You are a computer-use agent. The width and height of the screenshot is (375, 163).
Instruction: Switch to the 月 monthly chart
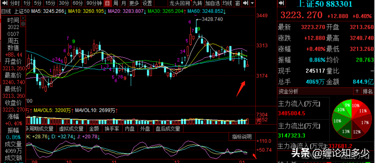tap(124, 3)
